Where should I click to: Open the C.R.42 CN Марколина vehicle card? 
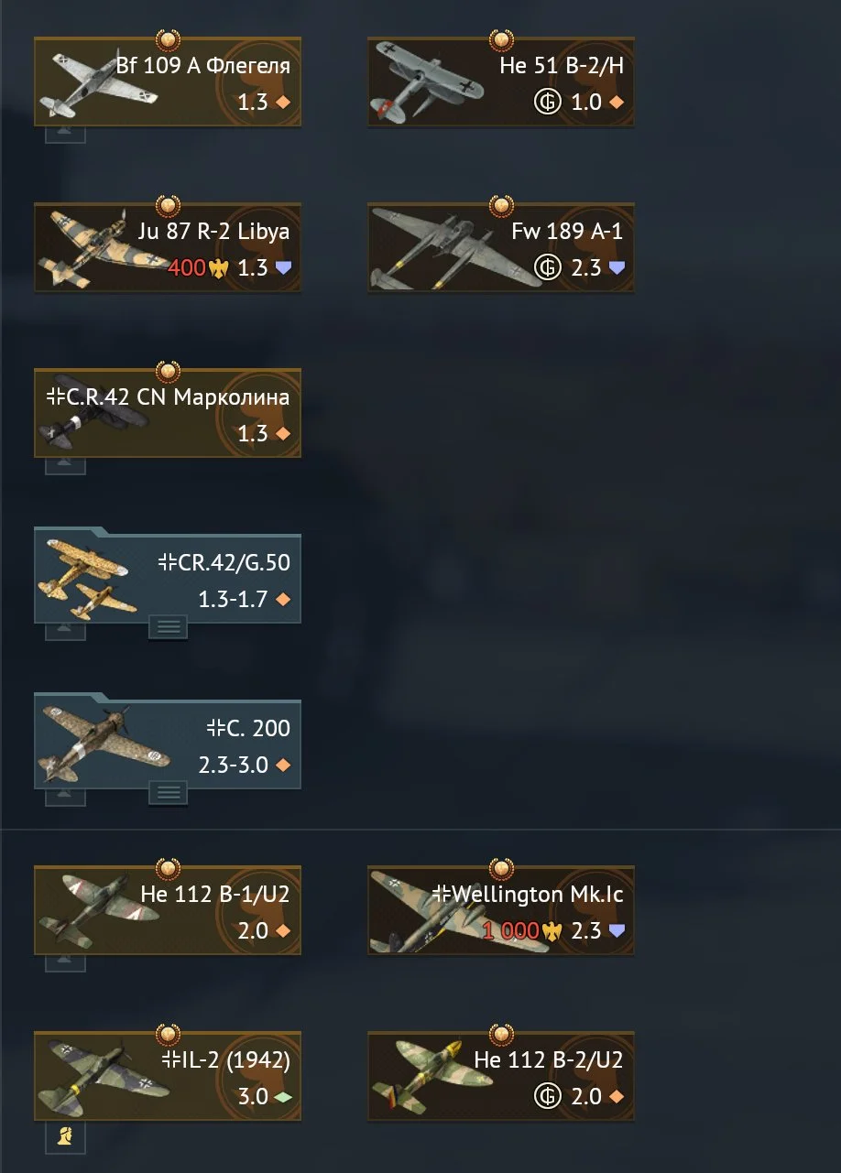point(168,414)
